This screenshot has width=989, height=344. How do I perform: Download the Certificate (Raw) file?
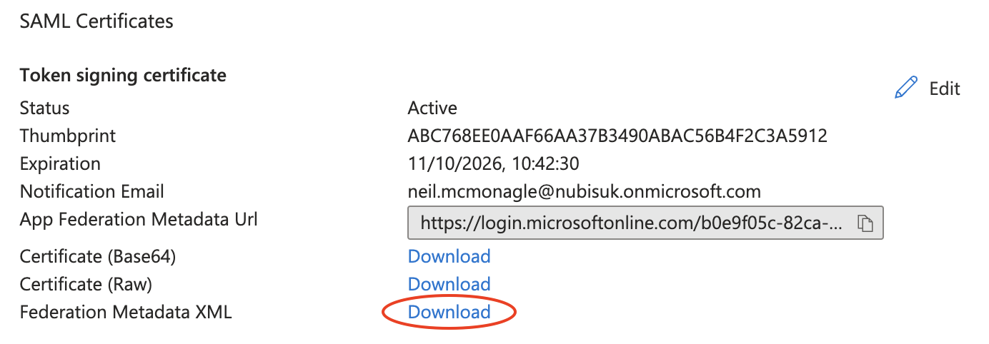(x=449, y=284)
